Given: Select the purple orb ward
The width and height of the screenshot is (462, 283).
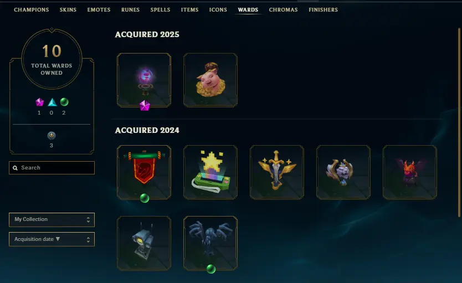Looking at the screenshot, I should point(144,80).
